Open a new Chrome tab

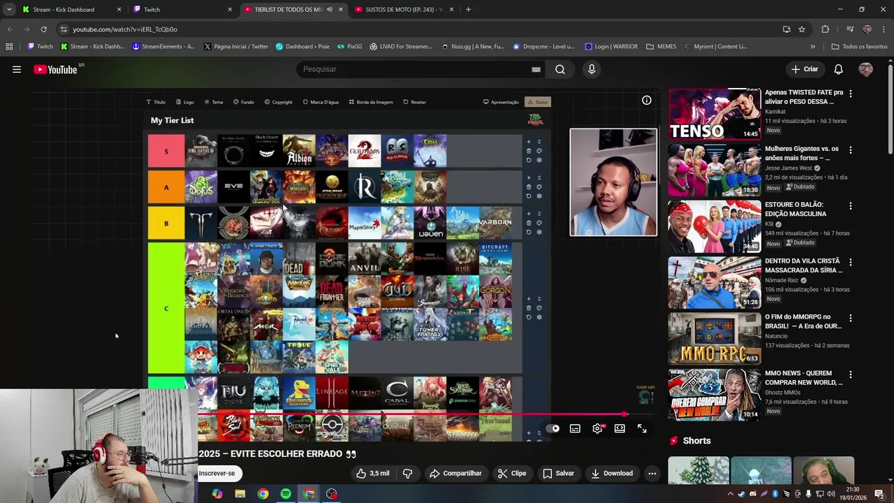(468, 10)
